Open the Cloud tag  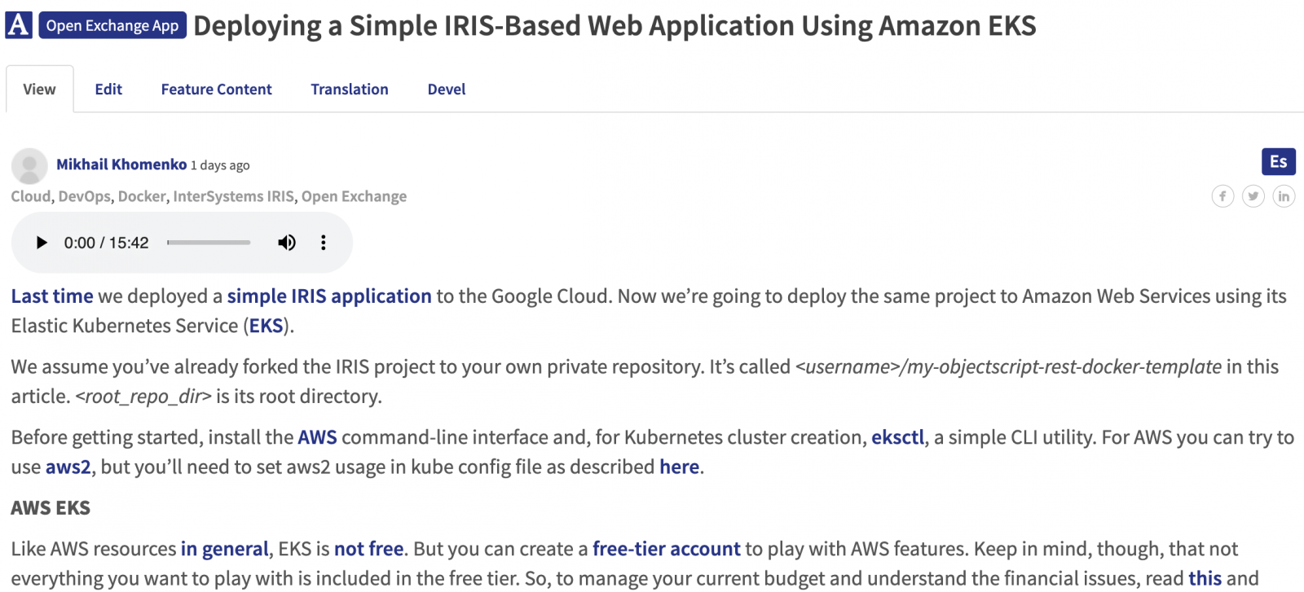[30, 196]
